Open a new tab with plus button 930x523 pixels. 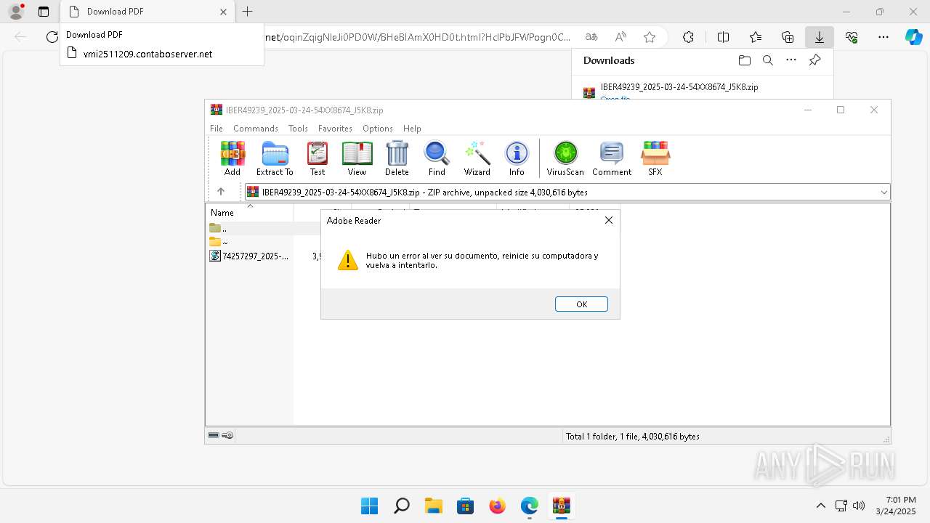click(248, 12)
